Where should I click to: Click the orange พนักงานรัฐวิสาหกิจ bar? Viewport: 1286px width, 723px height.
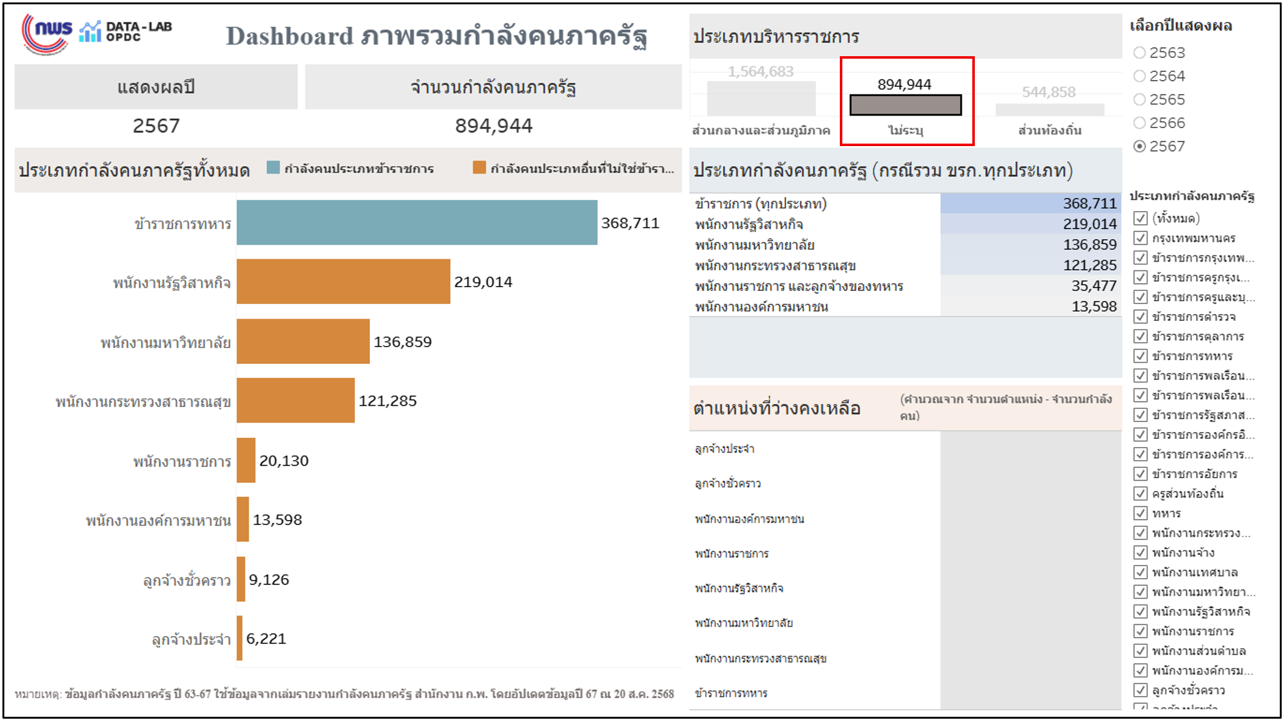coord(343,282)
